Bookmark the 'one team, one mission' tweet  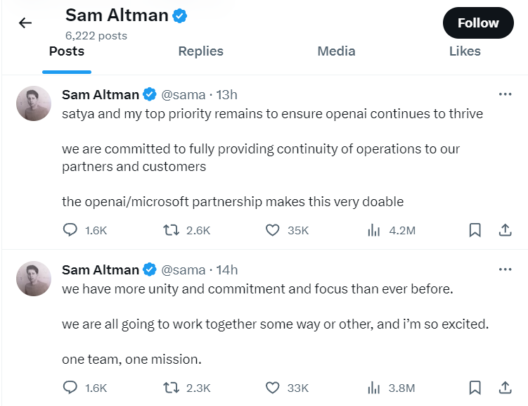pyautogui.click(x=475, y=388)
